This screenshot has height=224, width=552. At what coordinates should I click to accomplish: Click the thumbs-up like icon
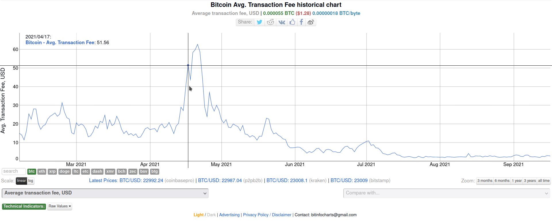(292, 22)
